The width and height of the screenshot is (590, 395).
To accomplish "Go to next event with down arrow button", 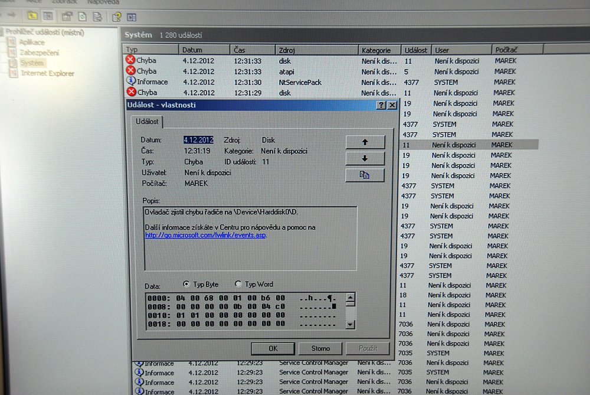I will 365,158.
